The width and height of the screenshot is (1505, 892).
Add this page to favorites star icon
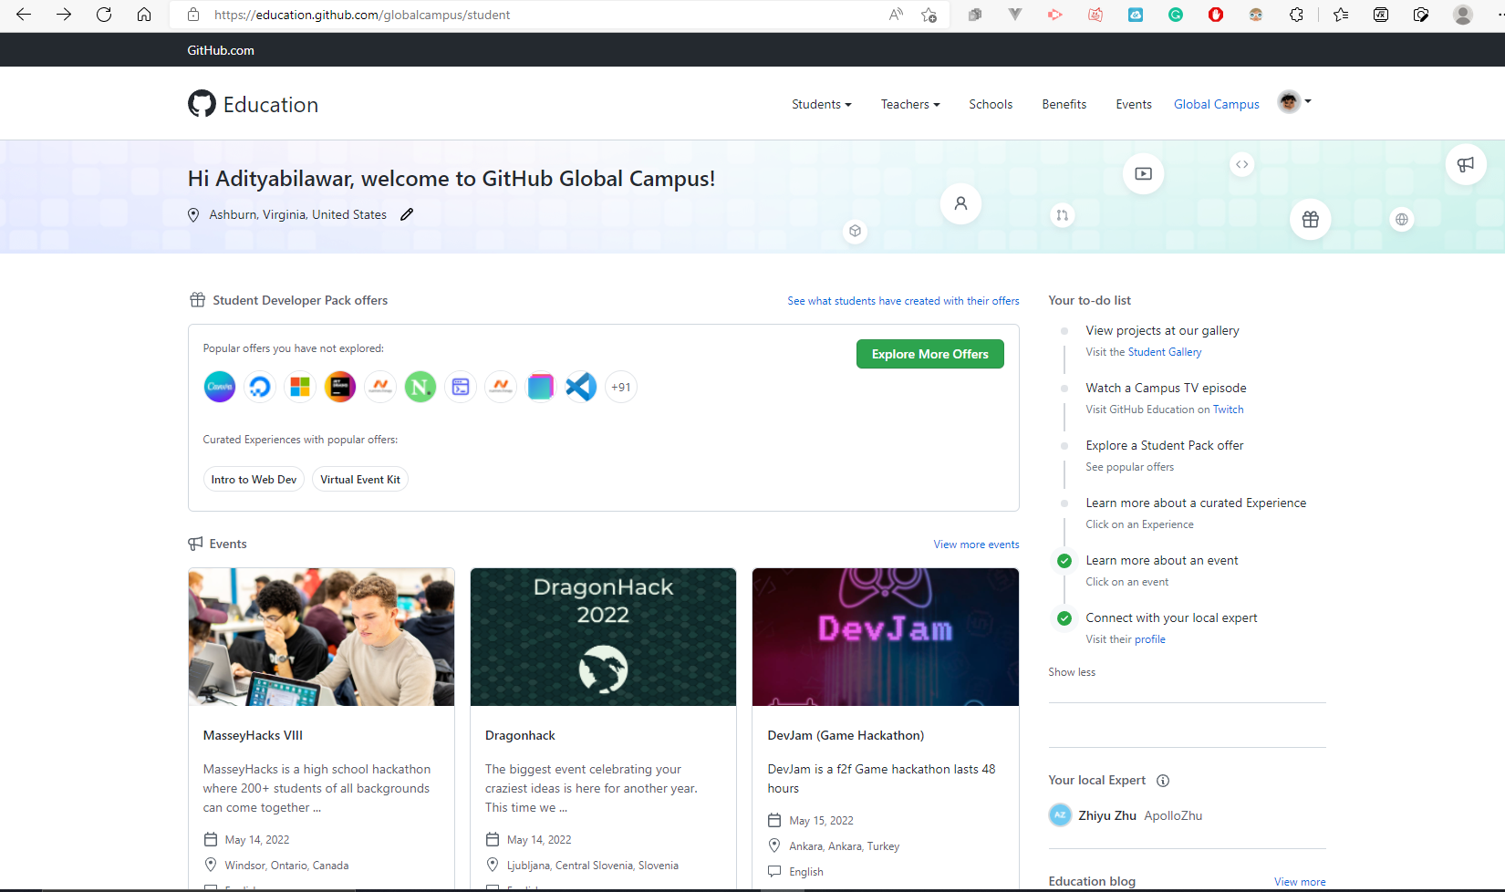coord(929,15)
